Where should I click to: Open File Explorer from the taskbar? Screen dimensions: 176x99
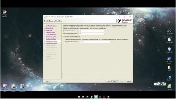tap(108, 97)
